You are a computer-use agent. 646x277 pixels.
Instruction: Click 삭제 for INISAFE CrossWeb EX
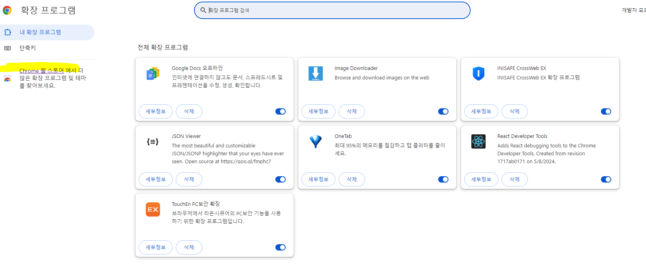tap(514, 111)
